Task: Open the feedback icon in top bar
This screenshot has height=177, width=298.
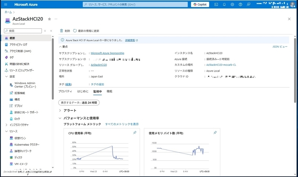Action: pos(248,4)
